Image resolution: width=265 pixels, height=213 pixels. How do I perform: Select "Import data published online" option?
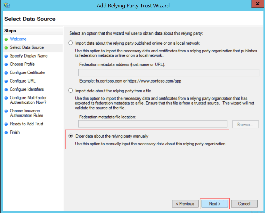(x=70, y=43)
